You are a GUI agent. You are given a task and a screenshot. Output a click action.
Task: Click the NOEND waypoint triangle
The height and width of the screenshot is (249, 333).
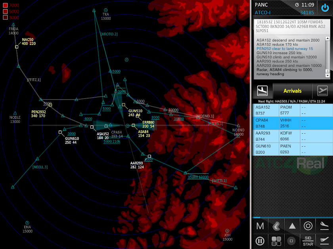point(238,126)
